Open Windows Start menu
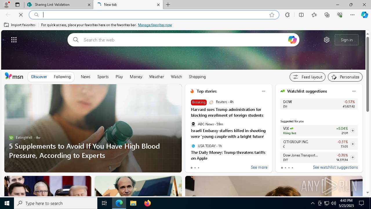371x209 pixels. pyautogui.click(x=7, y=203)
